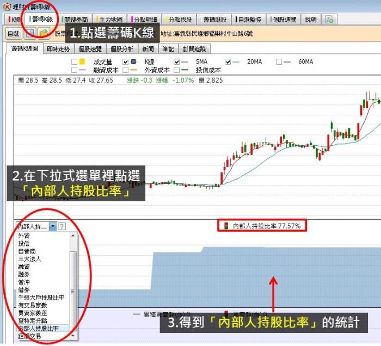Open the 籌碼K線 tab

coord(41,19)
